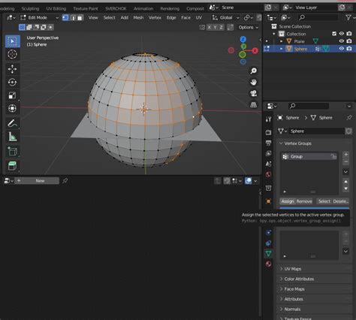
Task: Switch perspective/orthographic grid icon
Action: (x=253, y=104)
